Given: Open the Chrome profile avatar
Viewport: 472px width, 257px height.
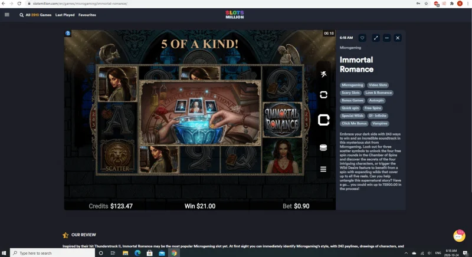Looking at the screenshot, I should tap(460, 4).
